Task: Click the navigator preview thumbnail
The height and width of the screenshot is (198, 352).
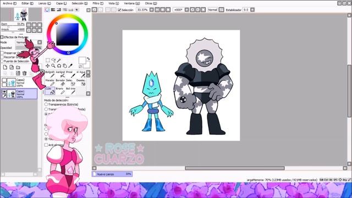Action: click(x=21, y=14)
